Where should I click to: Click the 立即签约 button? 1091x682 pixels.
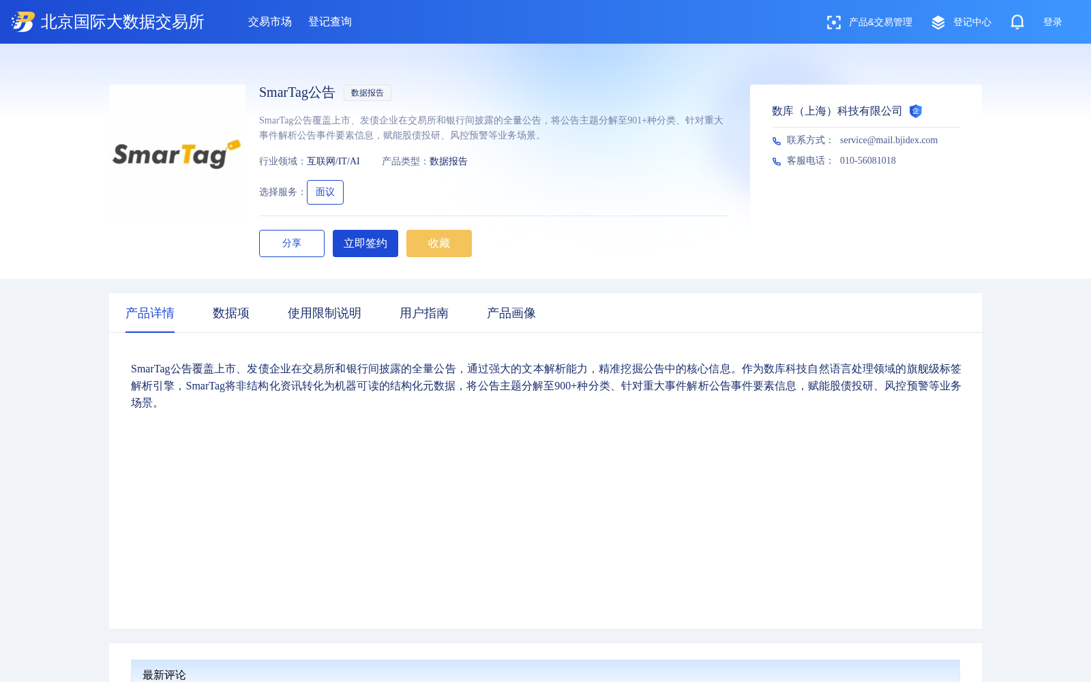[x=365, y=243]
